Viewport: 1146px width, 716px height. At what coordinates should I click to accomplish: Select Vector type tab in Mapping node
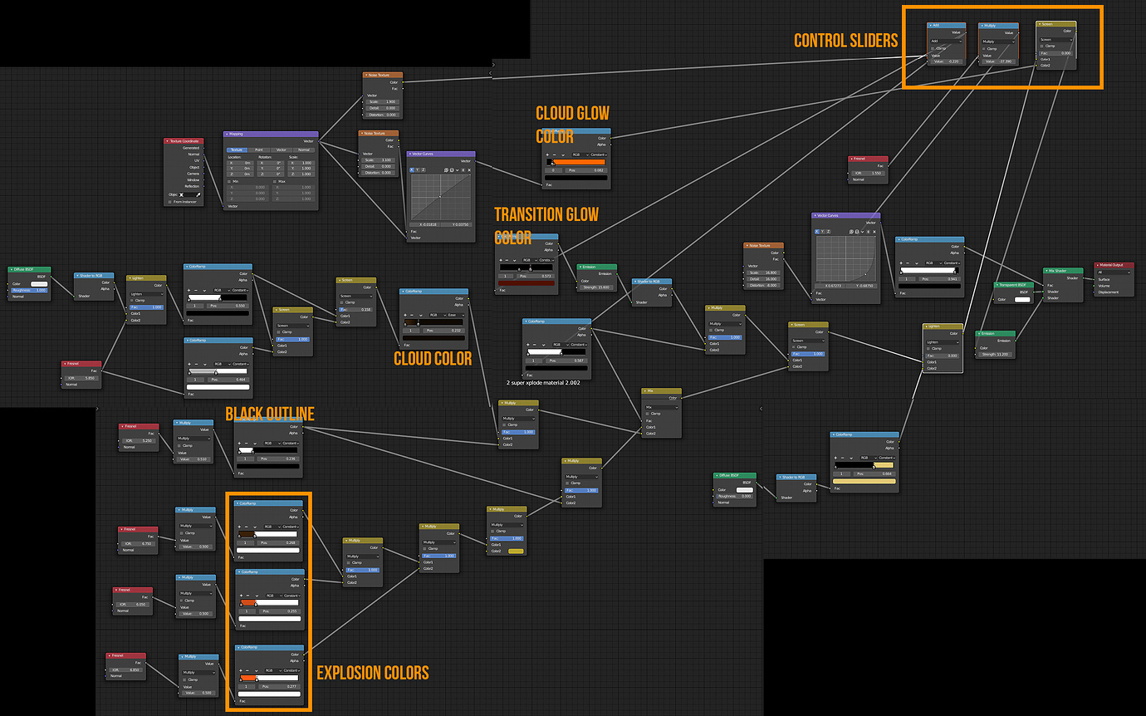point(282,150)
